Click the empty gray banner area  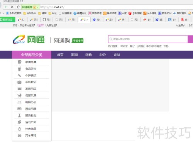tap(110, 85)
